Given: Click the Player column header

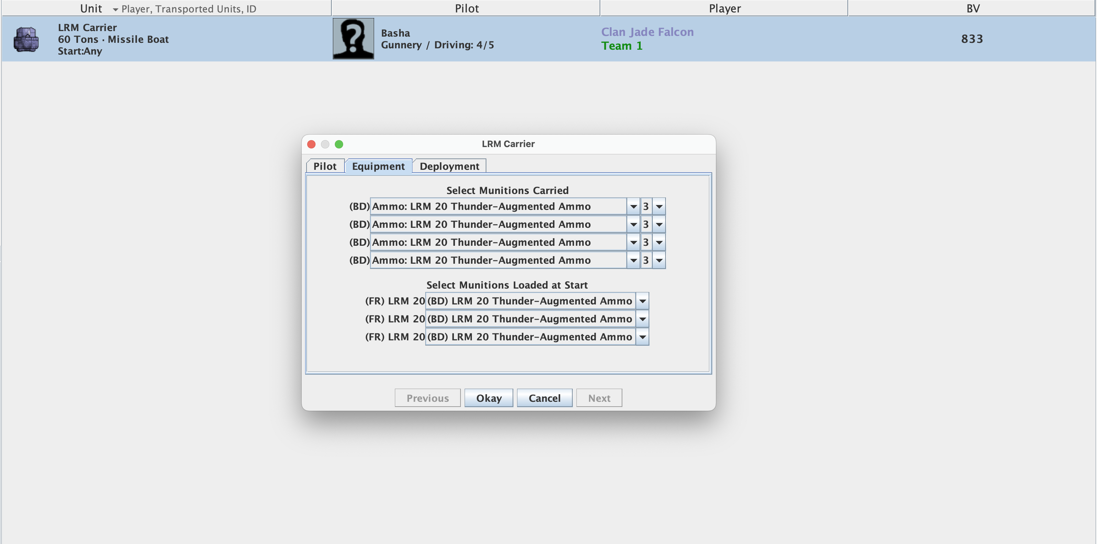Looking at the screenshot, I should 724,8.
